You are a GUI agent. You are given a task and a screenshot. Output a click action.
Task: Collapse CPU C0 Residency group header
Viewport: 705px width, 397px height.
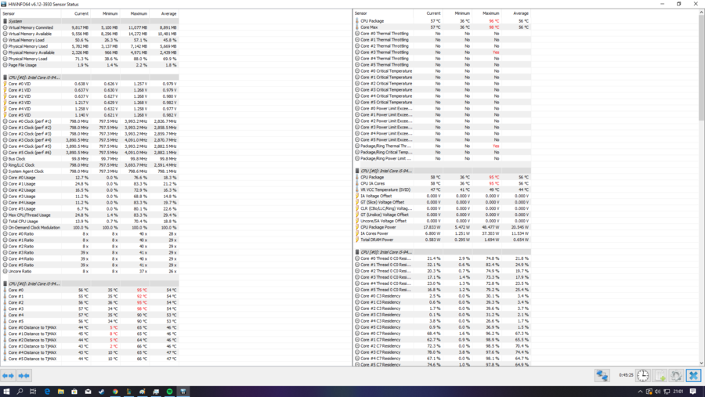(443, 252)
